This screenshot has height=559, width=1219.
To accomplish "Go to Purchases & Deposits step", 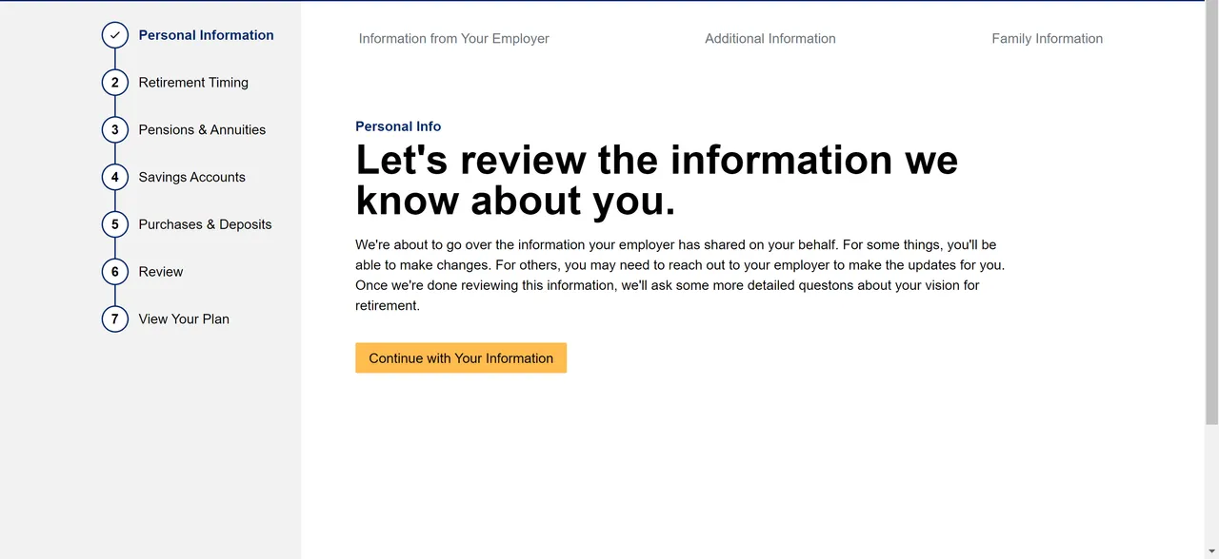I will click(x=205, y=224).
